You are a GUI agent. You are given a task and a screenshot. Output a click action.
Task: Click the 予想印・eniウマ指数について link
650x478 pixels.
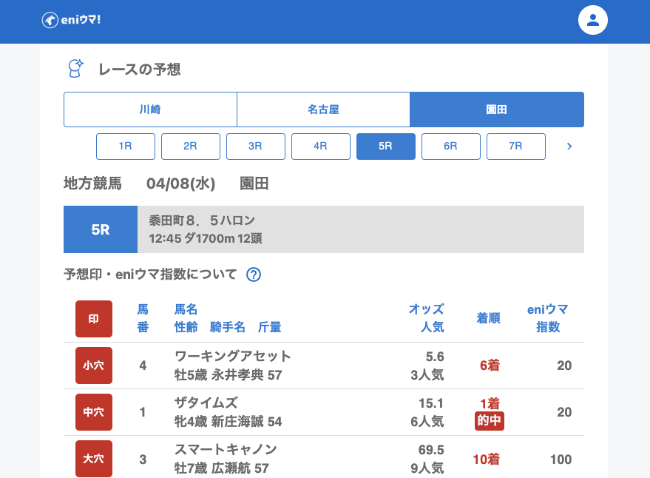[151, 275]
